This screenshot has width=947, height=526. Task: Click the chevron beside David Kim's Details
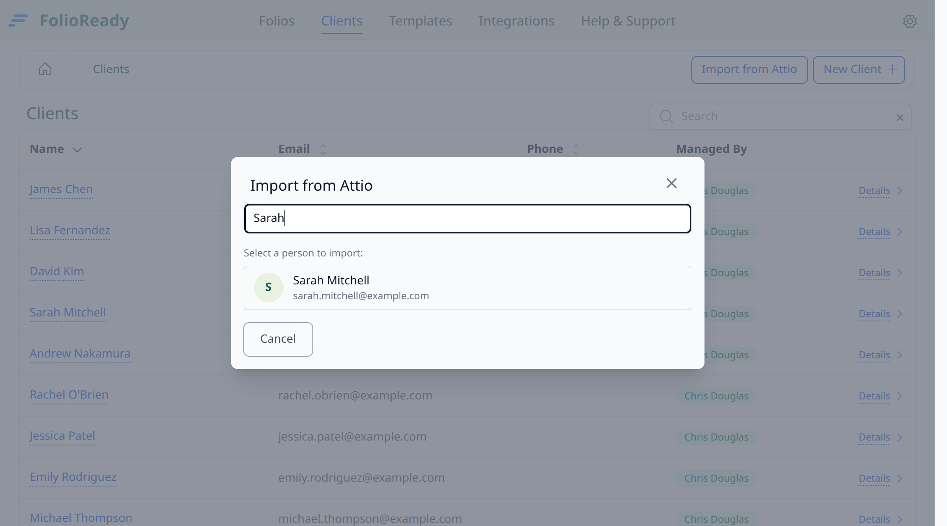pyautogui.click(x=900, y=273)
